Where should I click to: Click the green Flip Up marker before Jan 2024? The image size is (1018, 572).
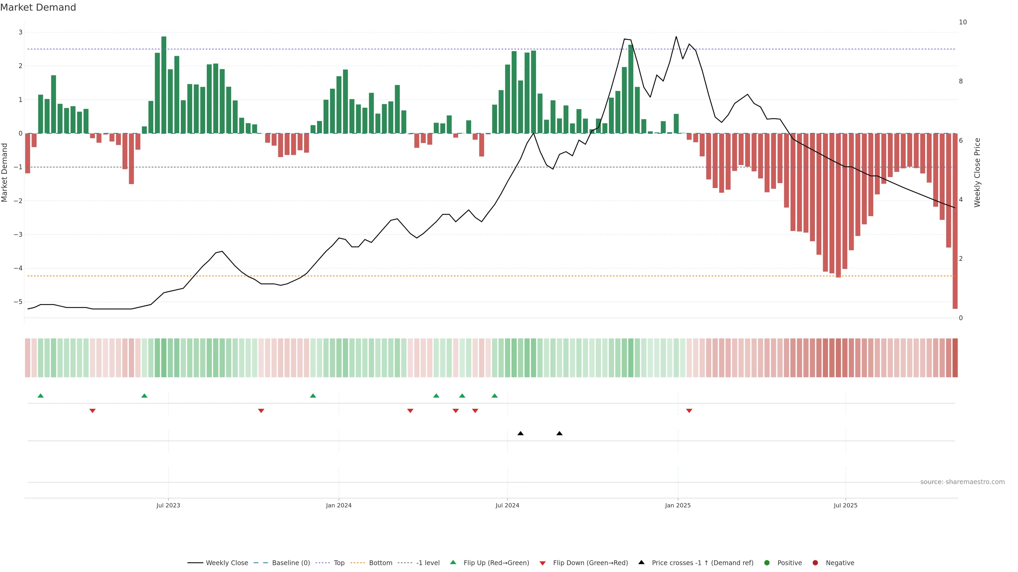pos(313,396)
